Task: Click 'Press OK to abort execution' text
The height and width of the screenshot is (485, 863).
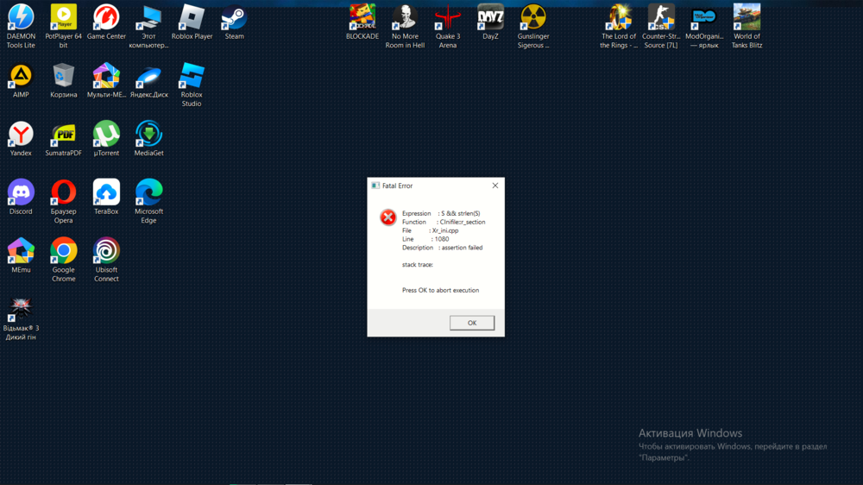Action: point(440,290)
